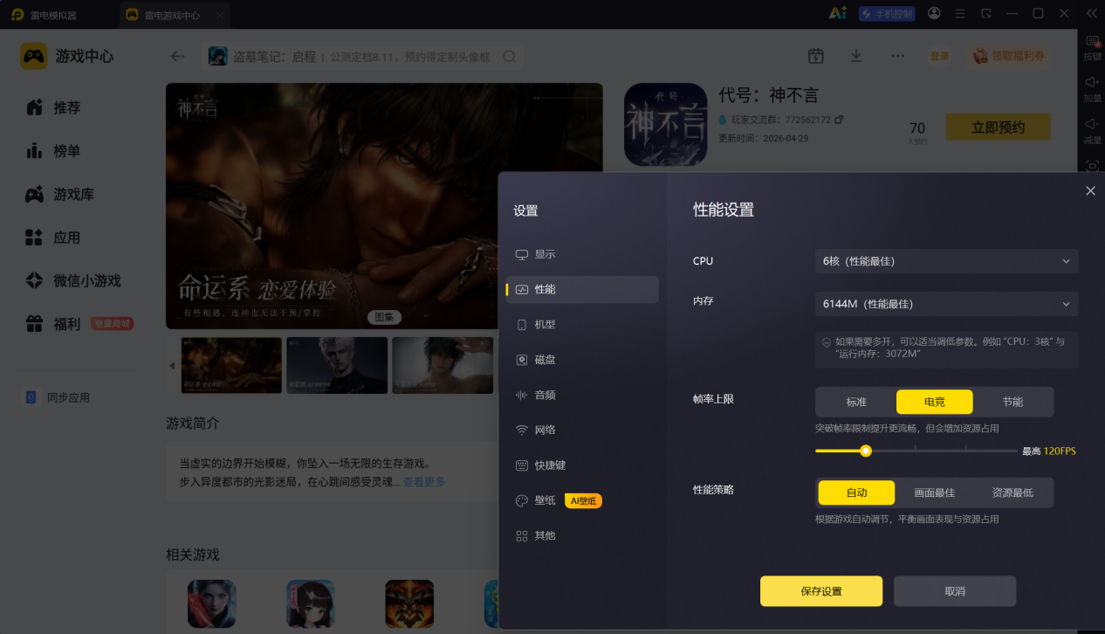This screenshot has width=1105, height=634.
Task: Open the account avatar icon in title bar
Action: click(935, 13)
